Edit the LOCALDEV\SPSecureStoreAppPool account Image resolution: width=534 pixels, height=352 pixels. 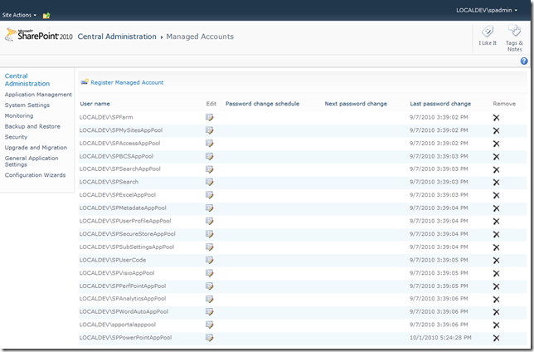coord(210,234)
